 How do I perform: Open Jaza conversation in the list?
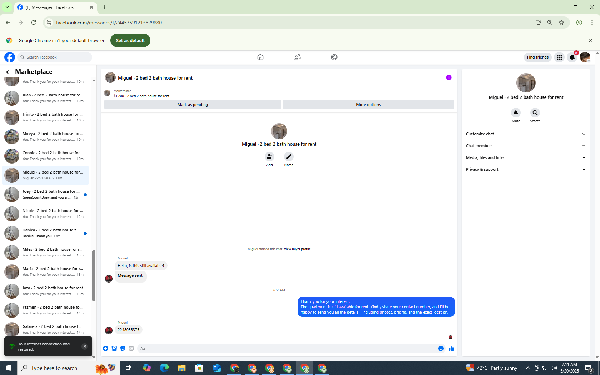[x=45, y=291]
